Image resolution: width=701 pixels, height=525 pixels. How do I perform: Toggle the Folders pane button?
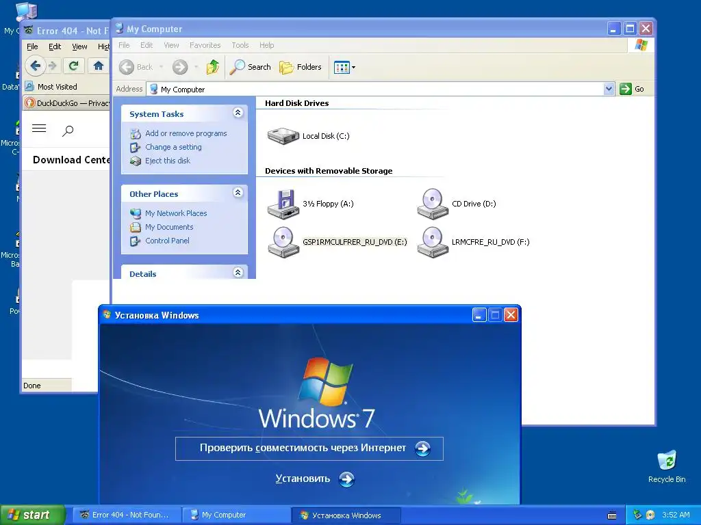click(301, 67)
